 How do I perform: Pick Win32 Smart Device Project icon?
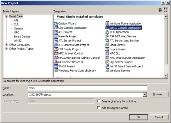107,66
